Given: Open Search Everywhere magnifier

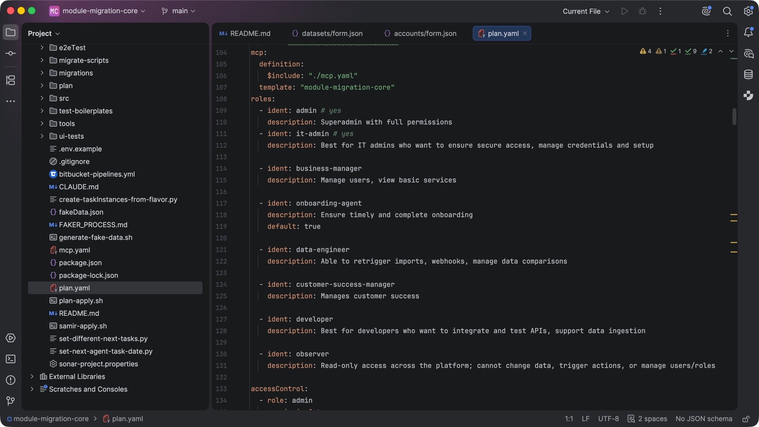Looking at the screenshot, I should pos(727,11).
